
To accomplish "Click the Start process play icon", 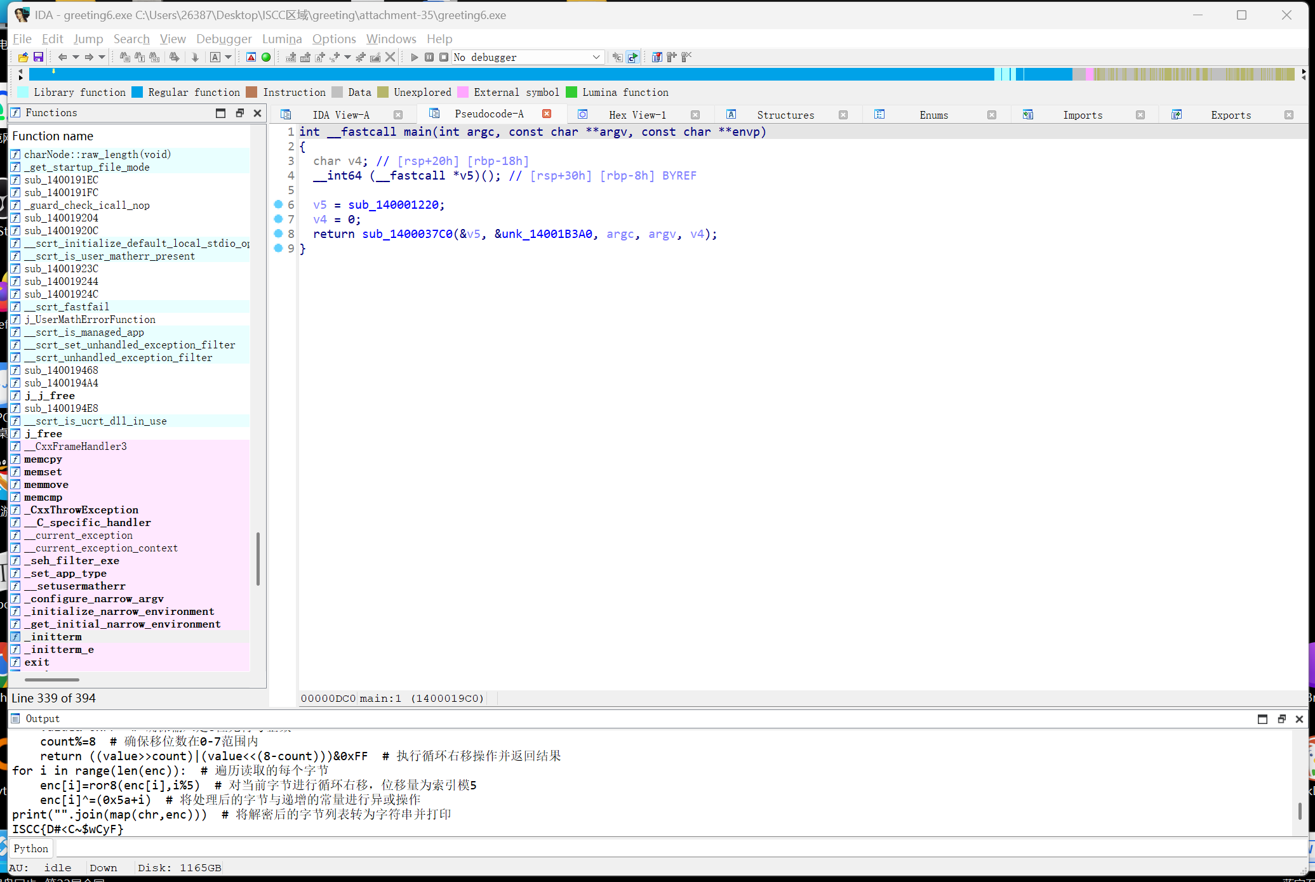I will pos(415,57).
